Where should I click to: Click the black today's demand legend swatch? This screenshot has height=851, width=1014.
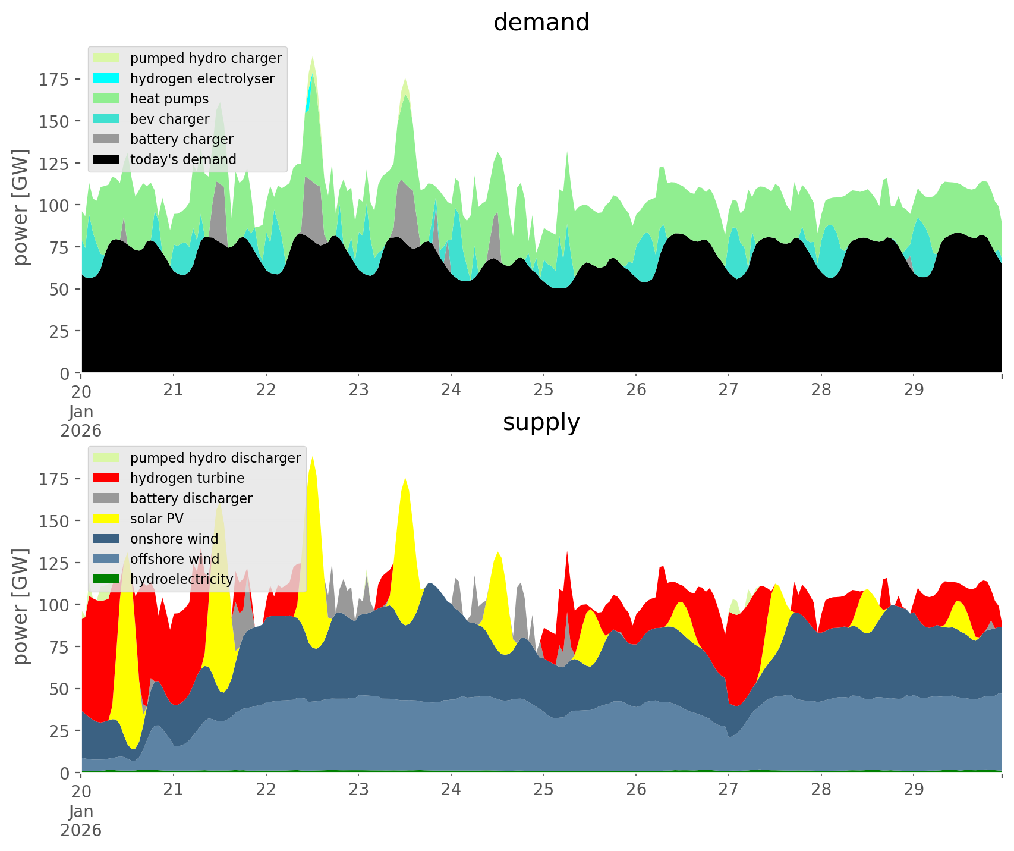pos(106,159)
